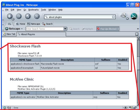Open the Go menu
Viewport: 140px width, 110px height.
click(x=25, y=10)
